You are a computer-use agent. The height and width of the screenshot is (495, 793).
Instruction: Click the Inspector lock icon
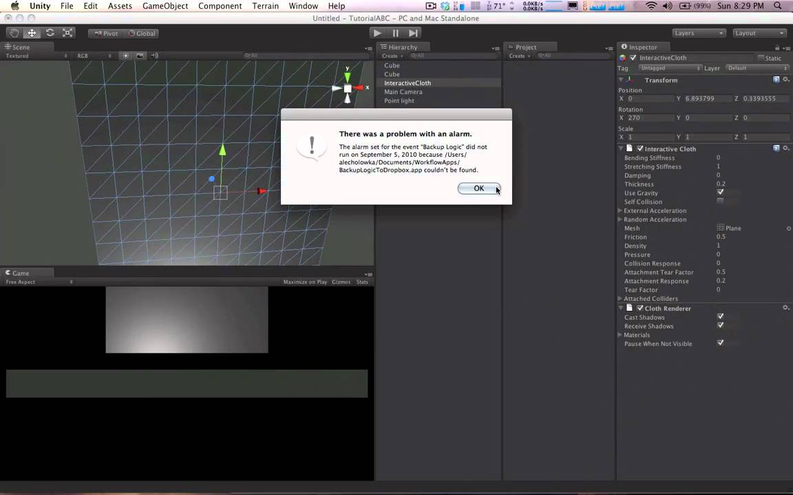[x=777, y=47]
